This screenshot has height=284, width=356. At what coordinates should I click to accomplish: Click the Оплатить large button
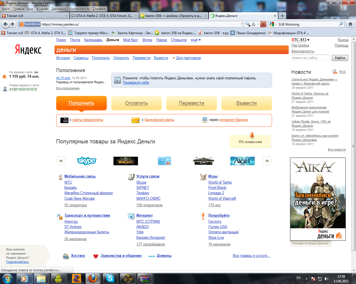click(x=137, y=103)
